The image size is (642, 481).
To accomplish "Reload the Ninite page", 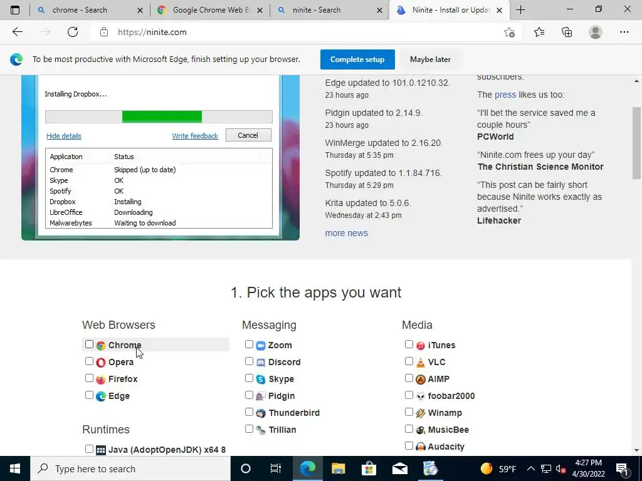I will click(x=73, y=32).
